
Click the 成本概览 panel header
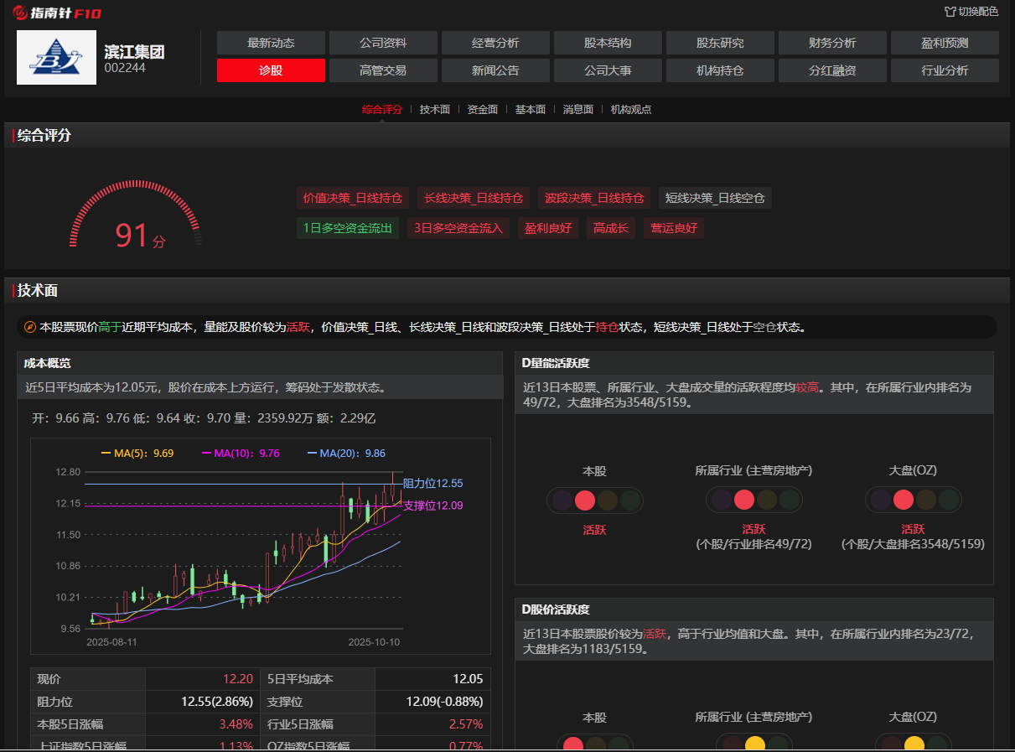coord(260,363)
